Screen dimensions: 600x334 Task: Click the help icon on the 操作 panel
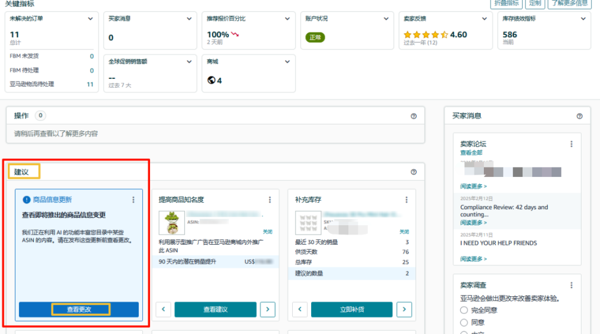click(413, 115)
